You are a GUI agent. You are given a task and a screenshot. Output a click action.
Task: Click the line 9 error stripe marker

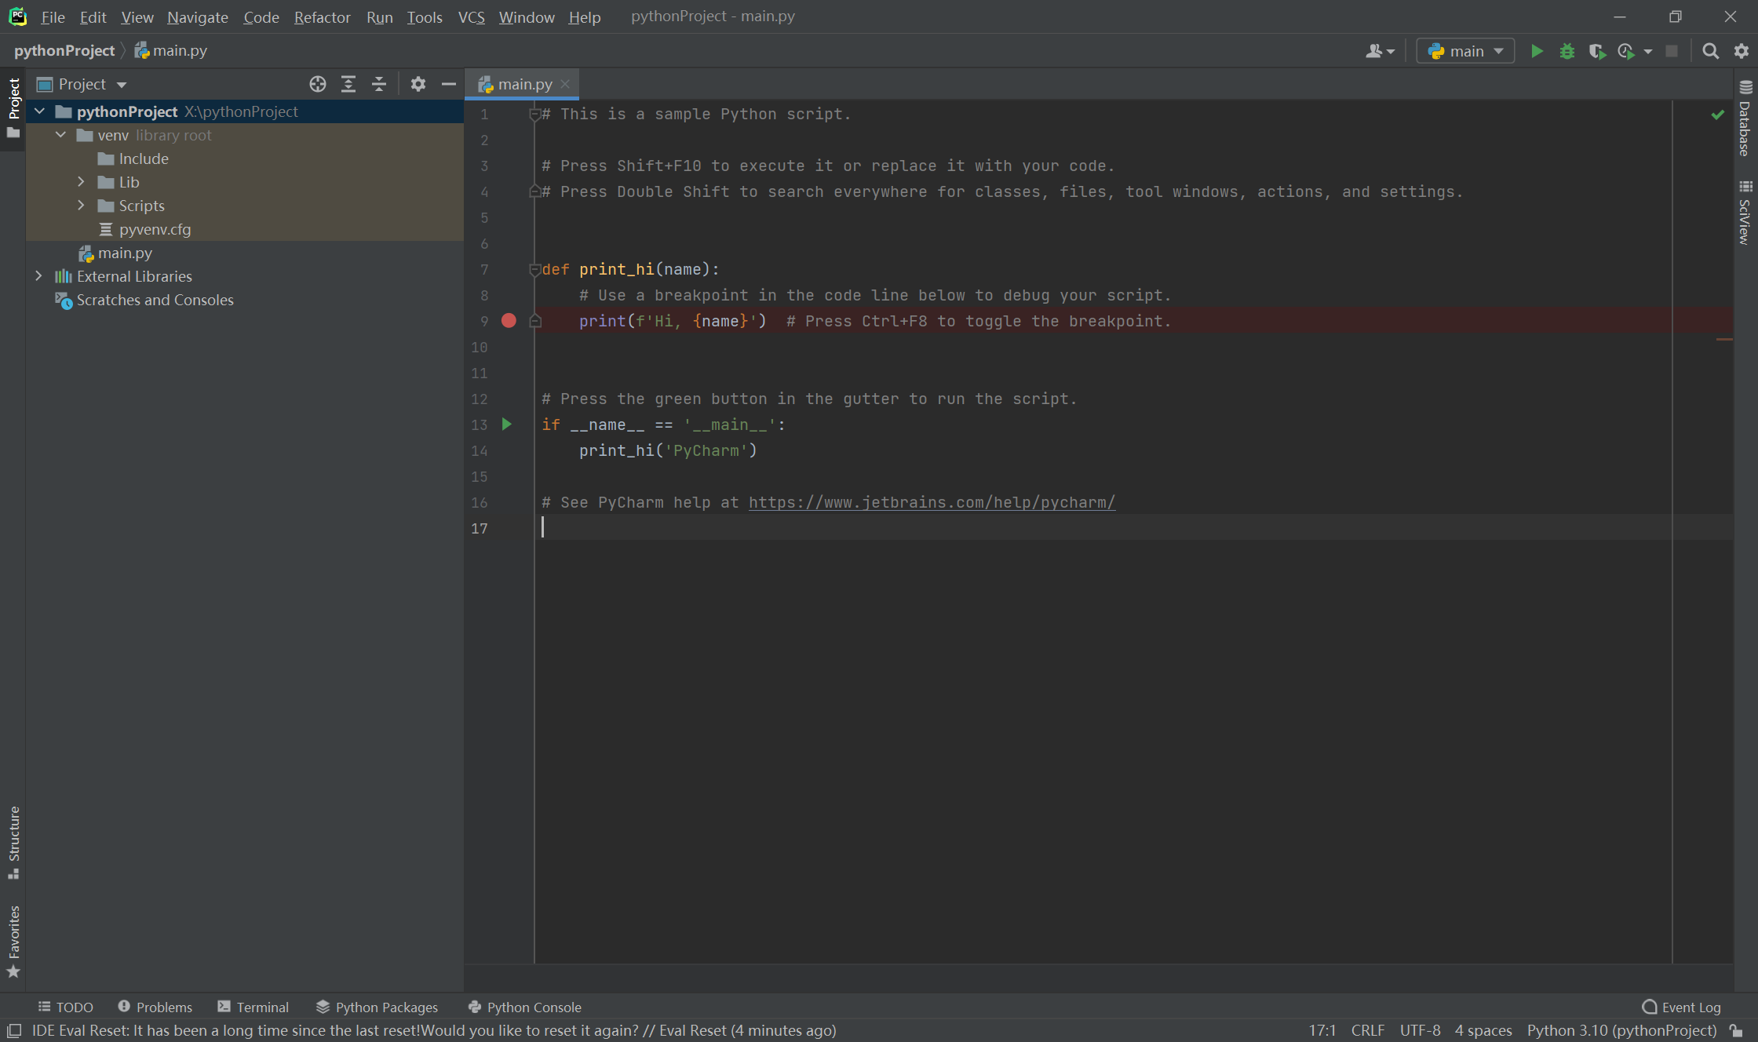[1723, 340]
